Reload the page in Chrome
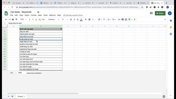Screen dimensions: 176x99 tap(12, 7)
